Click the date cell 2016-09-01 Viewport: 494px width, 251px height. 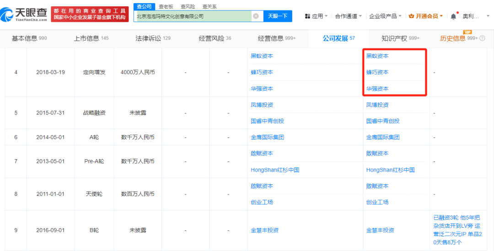pyautogui.click(x=50, y=230)
